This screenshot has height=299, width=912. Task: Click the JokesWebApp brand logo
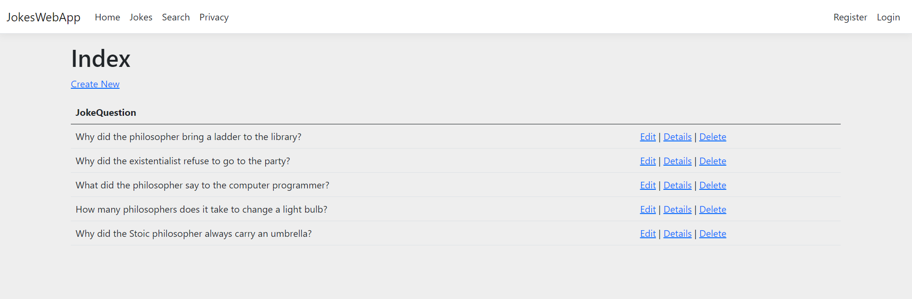43,17
